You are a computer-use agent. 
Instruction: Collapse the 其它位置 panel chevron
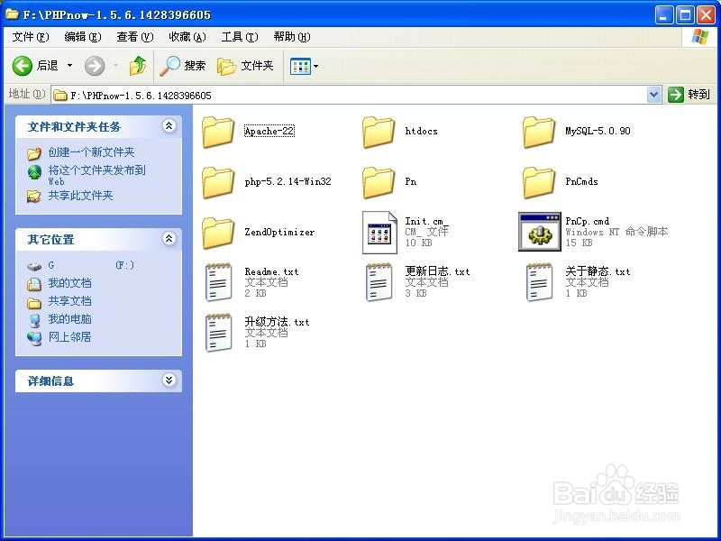click(169, 240)
